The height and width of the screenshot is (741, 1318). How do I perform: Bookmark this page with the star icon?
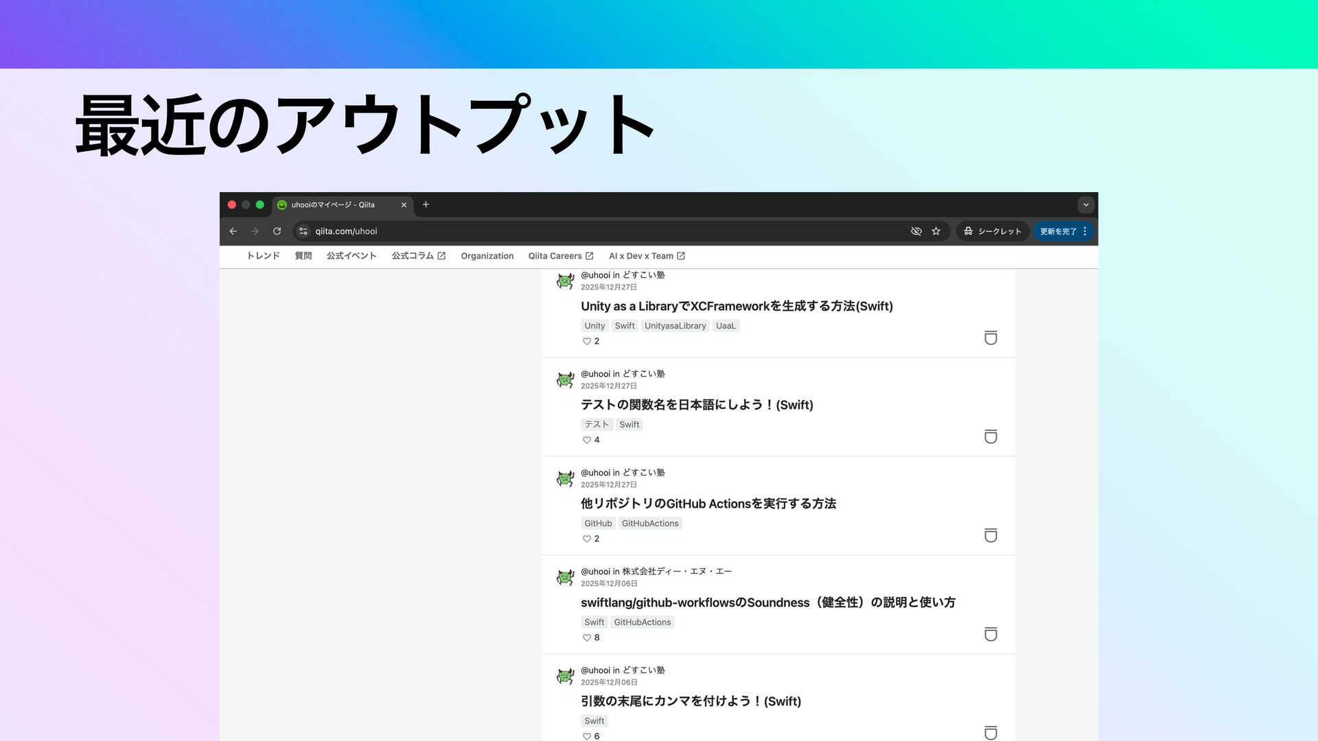click(x=936, y=231)
